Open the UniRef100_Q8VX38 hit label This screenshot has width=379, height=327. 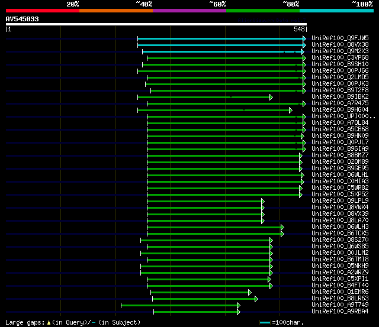[x=340, y=44]
